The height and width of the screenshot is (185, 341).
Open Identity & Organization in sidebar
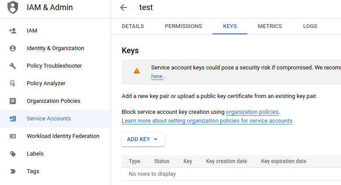pyautogui.click(x=55, y=48)
